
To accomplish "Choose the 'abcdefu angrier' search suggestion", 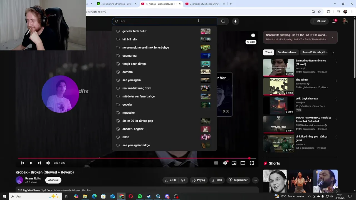I will click(164, 129).
